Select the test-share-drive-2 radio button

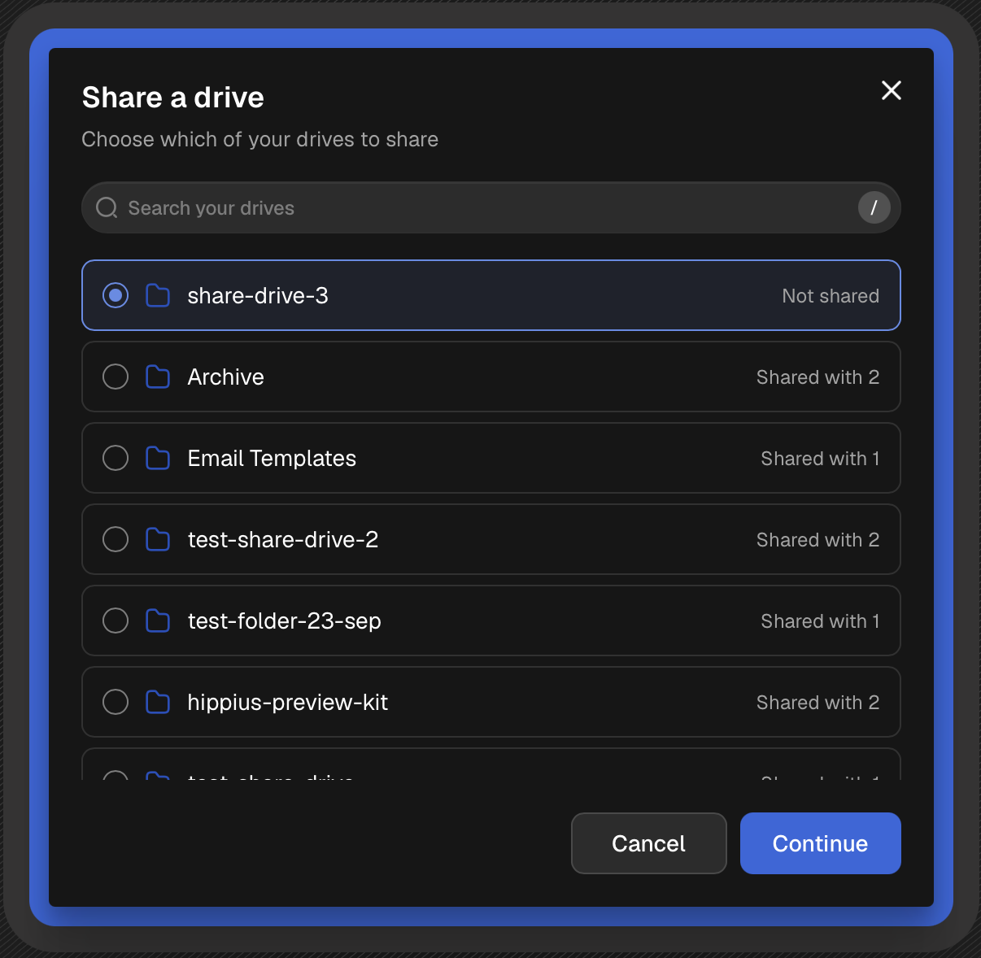[116, 539]
